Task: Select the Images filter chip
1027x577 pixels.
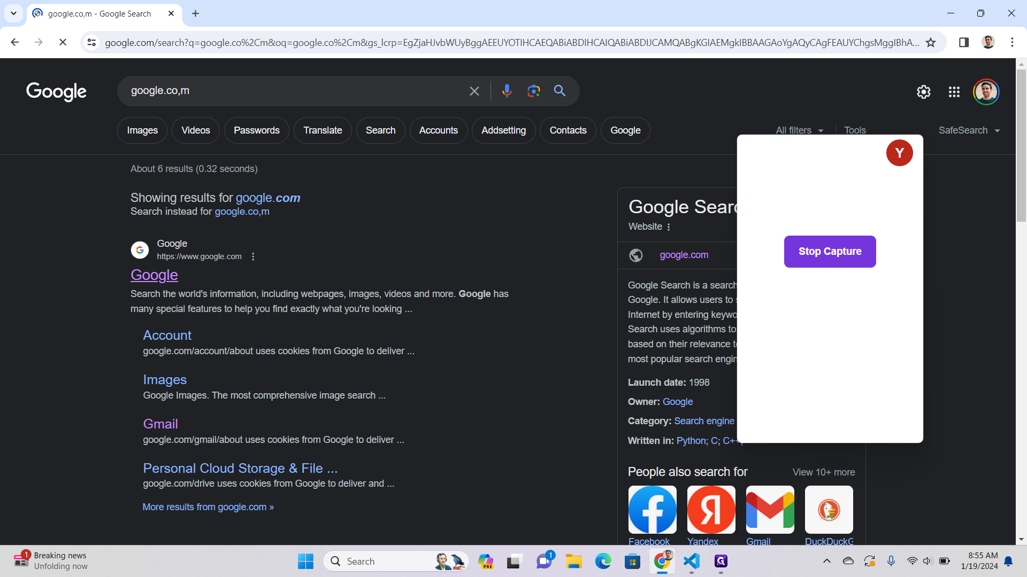Action: coord(142,130)
